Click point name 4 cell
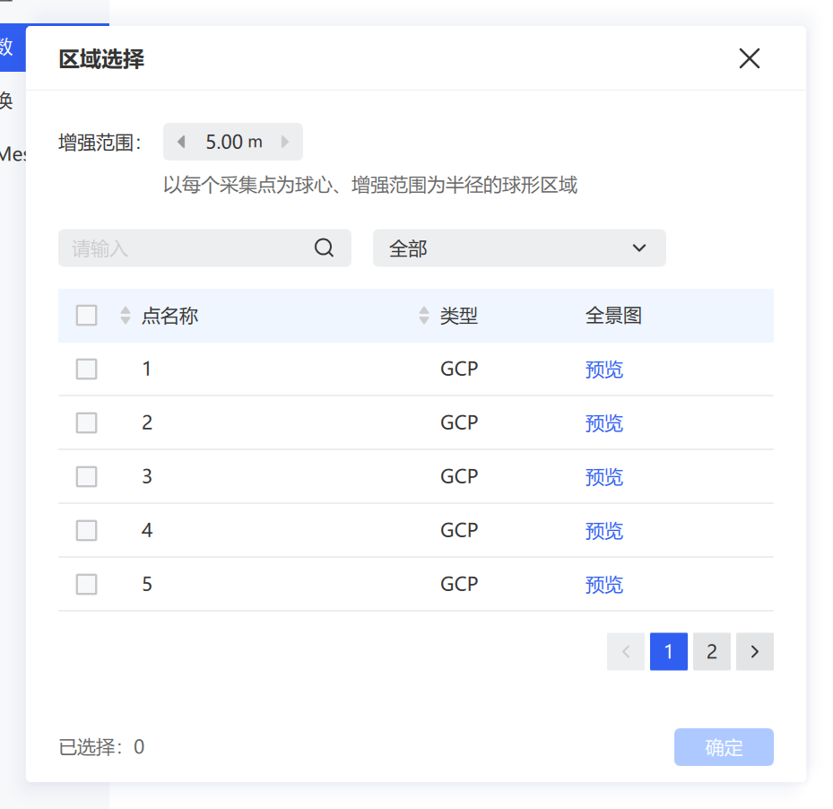833x809 pixels. tap(147, 530)
